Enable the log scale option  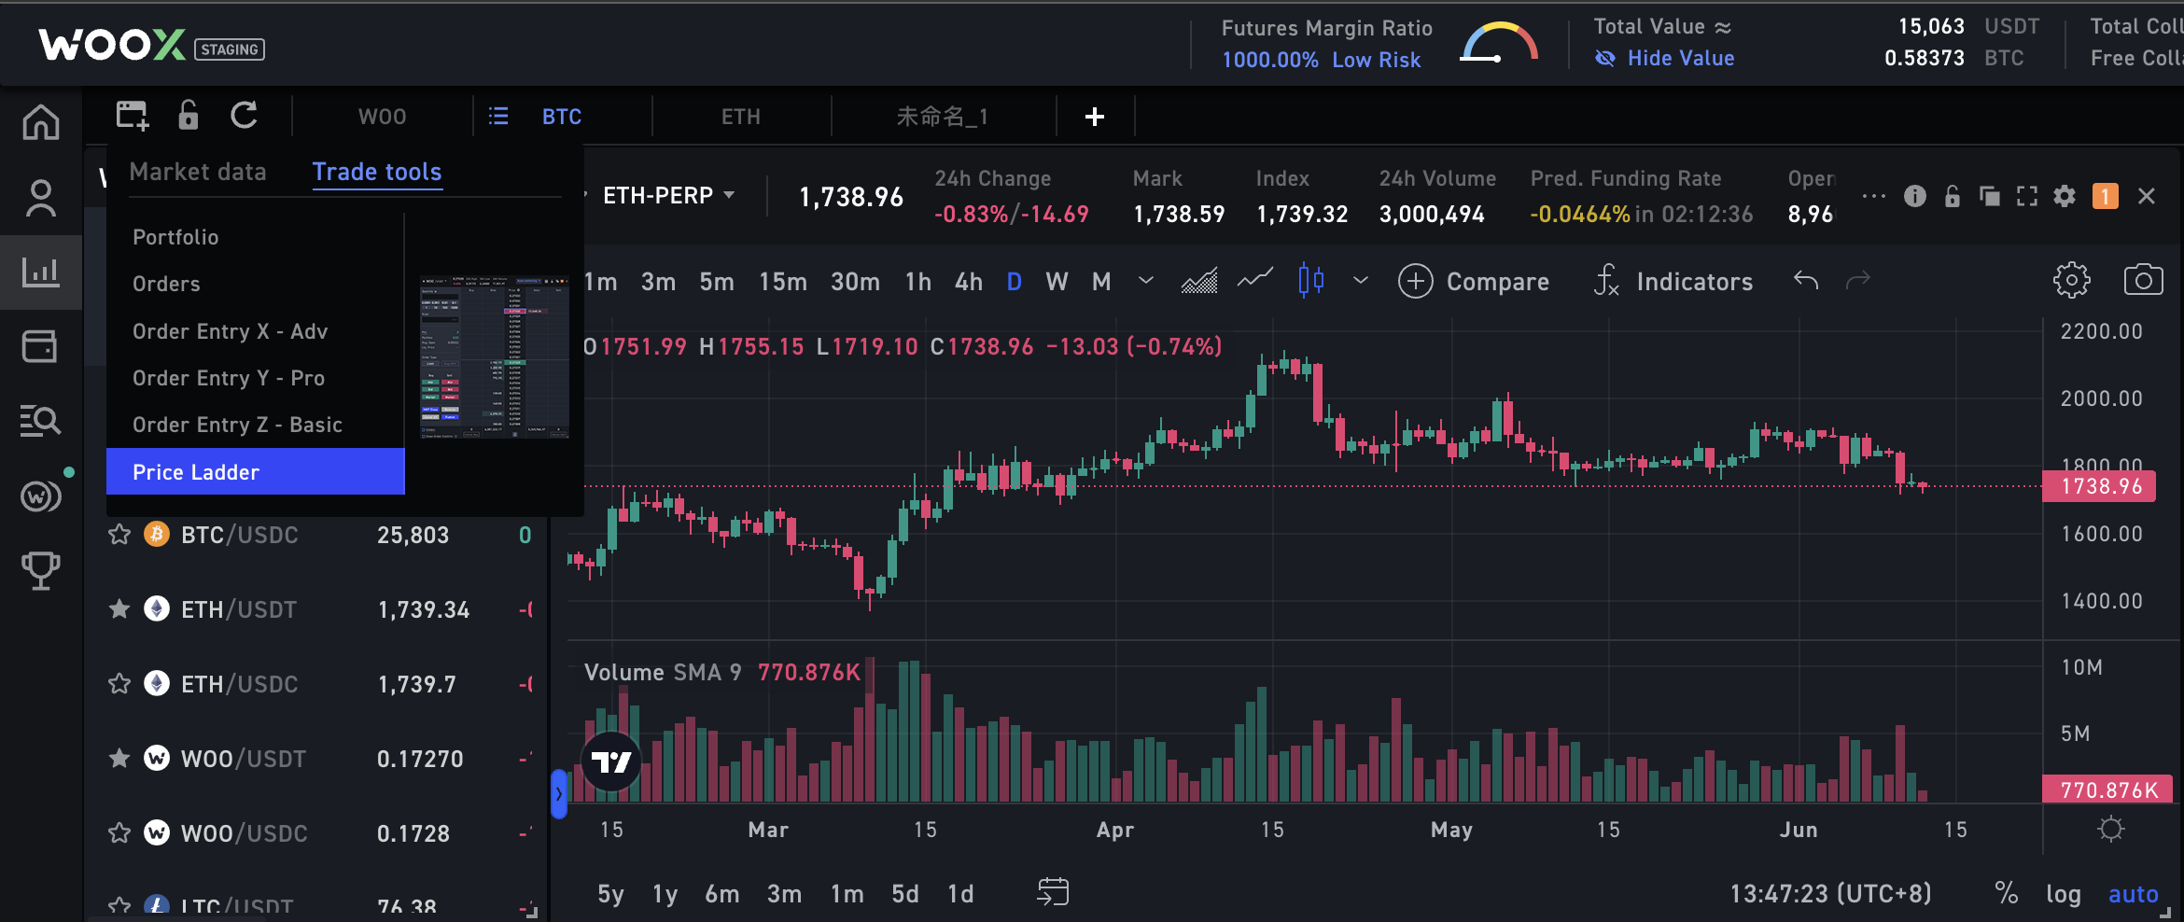[2064, 894]
